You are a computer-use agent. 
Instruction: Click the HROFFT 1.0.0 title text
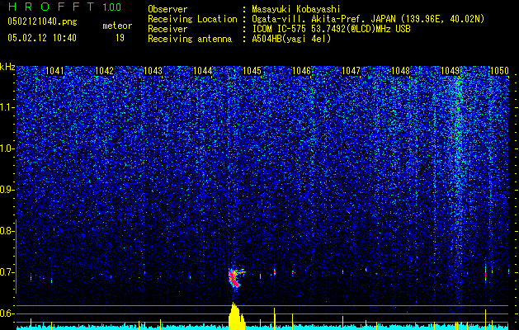click(65, 7)
